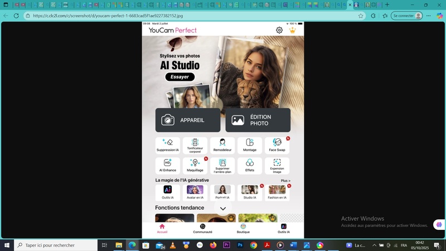This screenshot has height=251, width=446.
Task: Open the Effets filters tool
Action: coord(250,165)
